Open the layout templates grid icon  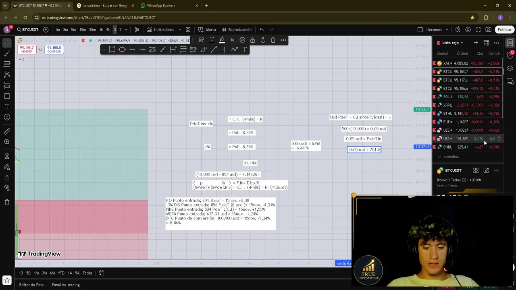(188, 29)
